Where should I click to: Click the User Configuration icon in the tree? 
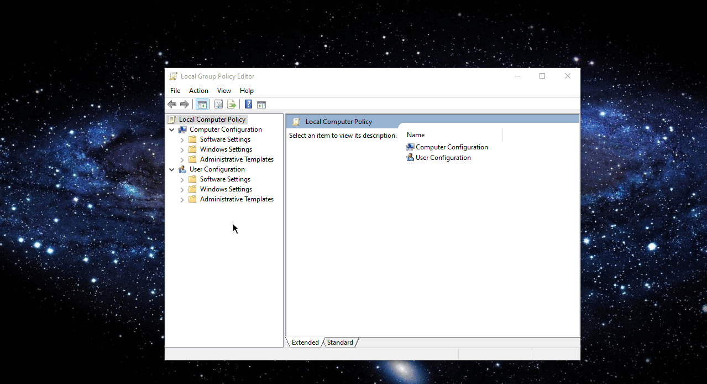pyautogui.click(x=182, y=169)
